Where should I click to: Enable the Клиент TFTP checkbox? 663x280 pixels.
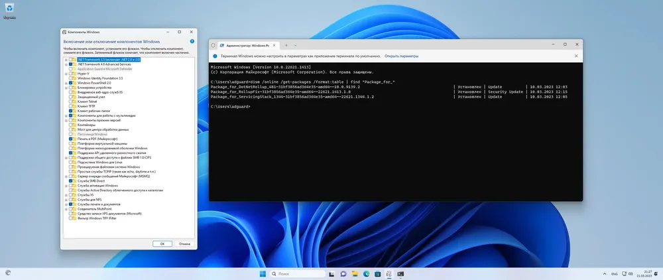[x=71, y=106]
